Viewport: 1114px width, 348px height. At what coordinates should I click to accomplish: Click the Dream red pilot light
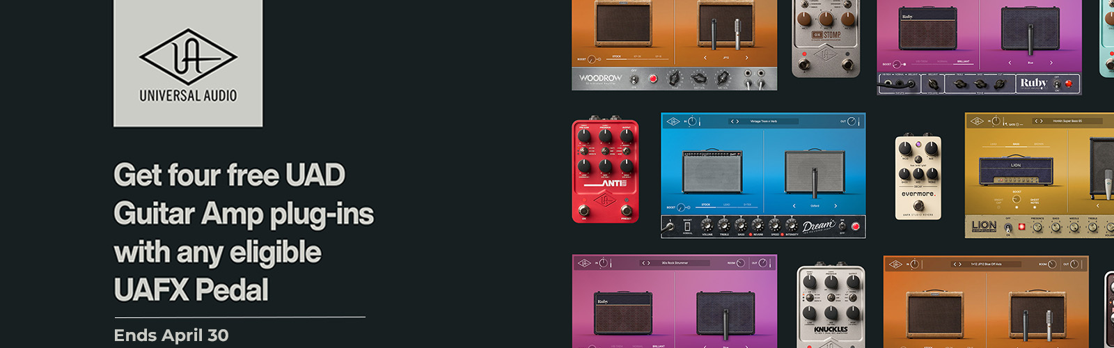pyautogui.click(x=856, y=226)
